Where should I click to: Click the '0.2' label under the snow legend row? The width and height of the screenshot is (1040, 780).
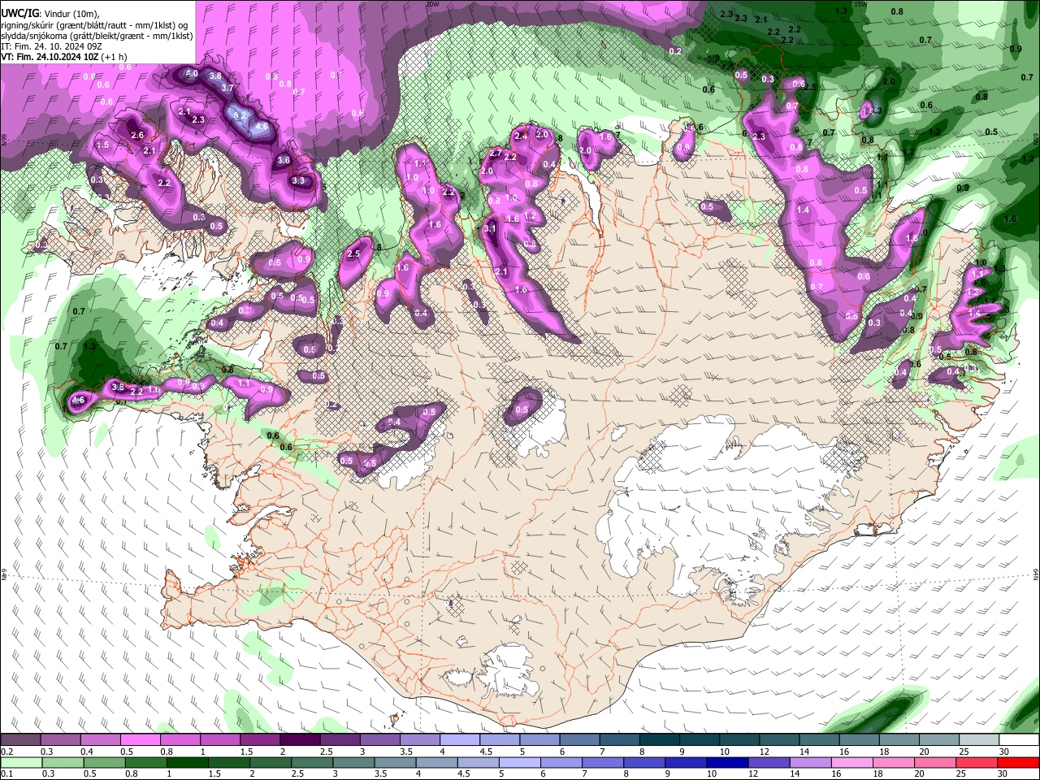pyautogui.click(x=6, y=752)
